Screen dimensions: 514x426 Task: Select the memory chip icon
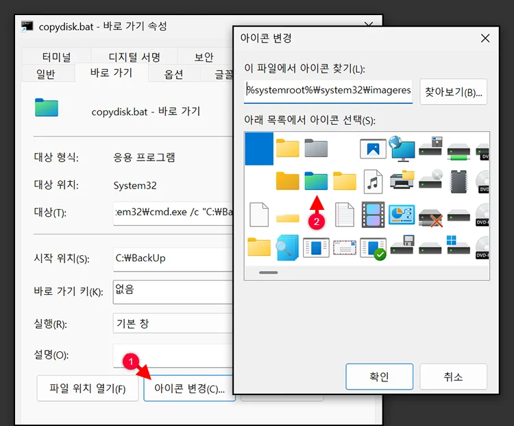(458, 182)
